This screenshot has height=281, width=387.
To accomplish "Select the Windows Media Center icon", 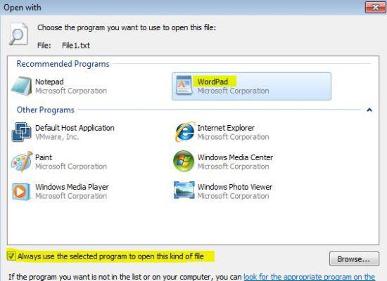I will [x=184, y=162].
